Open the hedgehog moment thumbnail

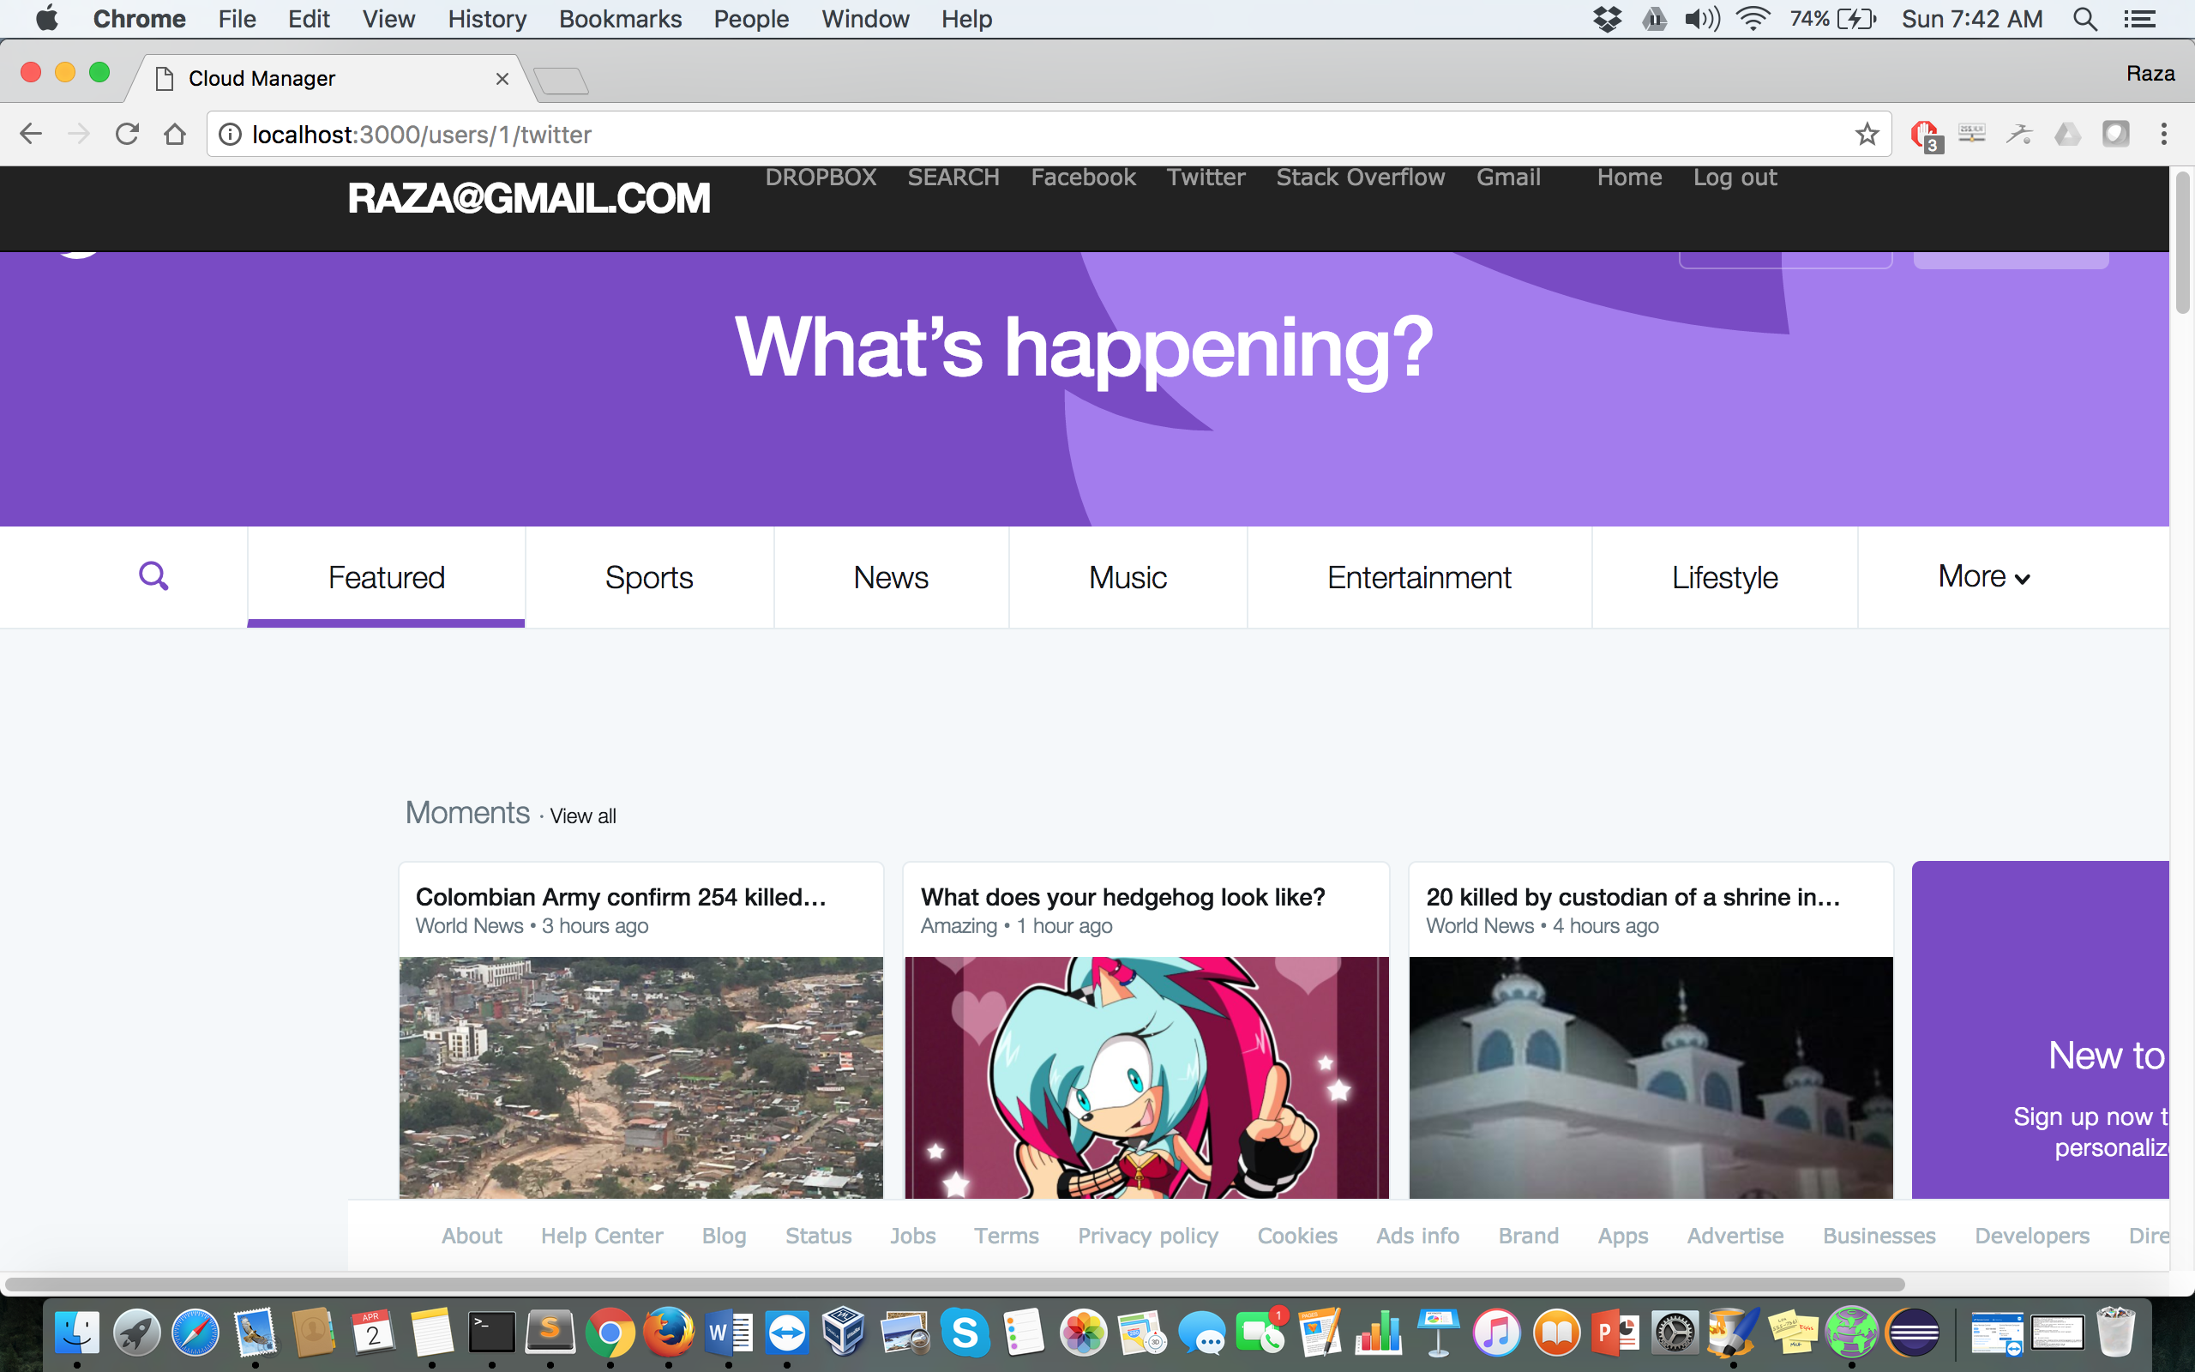click(x=1146, y=1077)
